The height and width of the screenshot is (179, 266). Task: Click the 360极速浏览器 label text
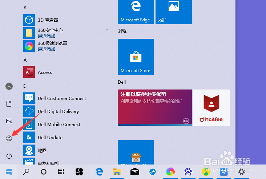coord(53,43)
